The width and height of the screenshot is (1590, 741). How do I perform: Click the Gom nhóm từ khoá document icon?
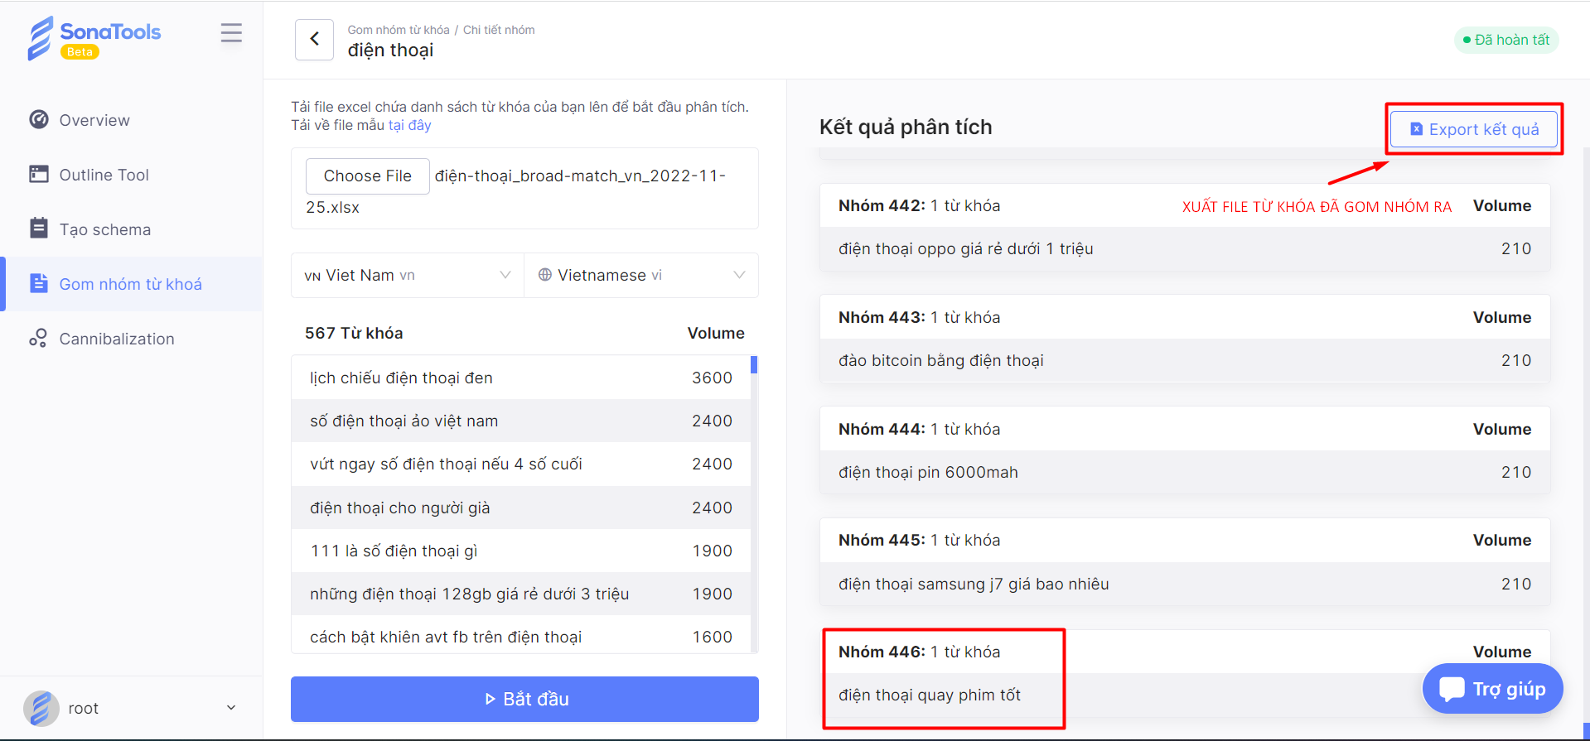(39, 283)
